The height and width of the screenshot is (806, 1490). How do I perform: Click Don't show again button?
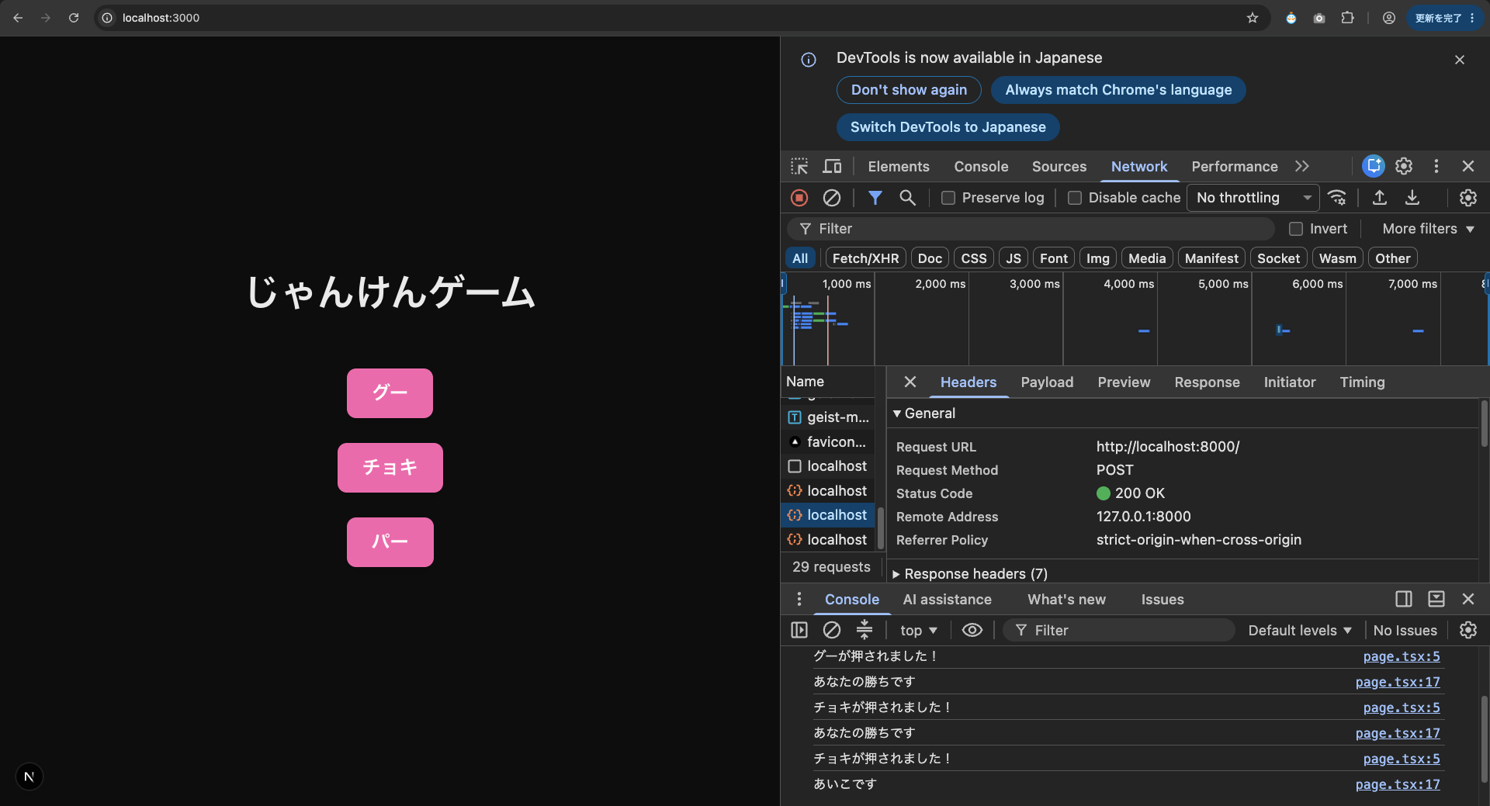(909, 90)
